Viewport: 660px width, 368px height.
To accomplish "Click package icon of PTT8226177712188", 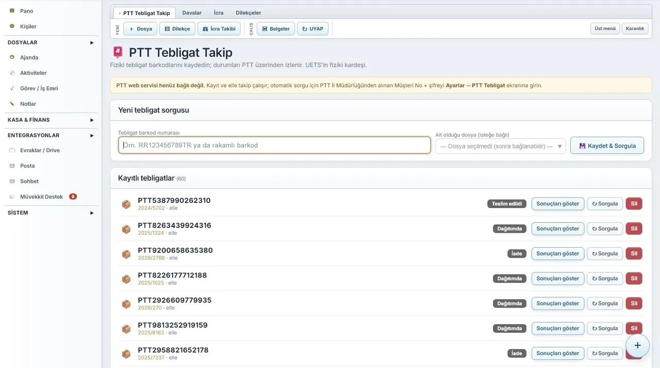I will (x=126, y=279).
